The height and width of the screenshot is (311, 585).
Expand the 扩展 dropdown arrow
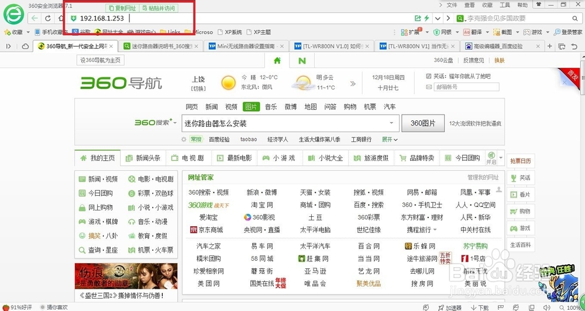427,32
